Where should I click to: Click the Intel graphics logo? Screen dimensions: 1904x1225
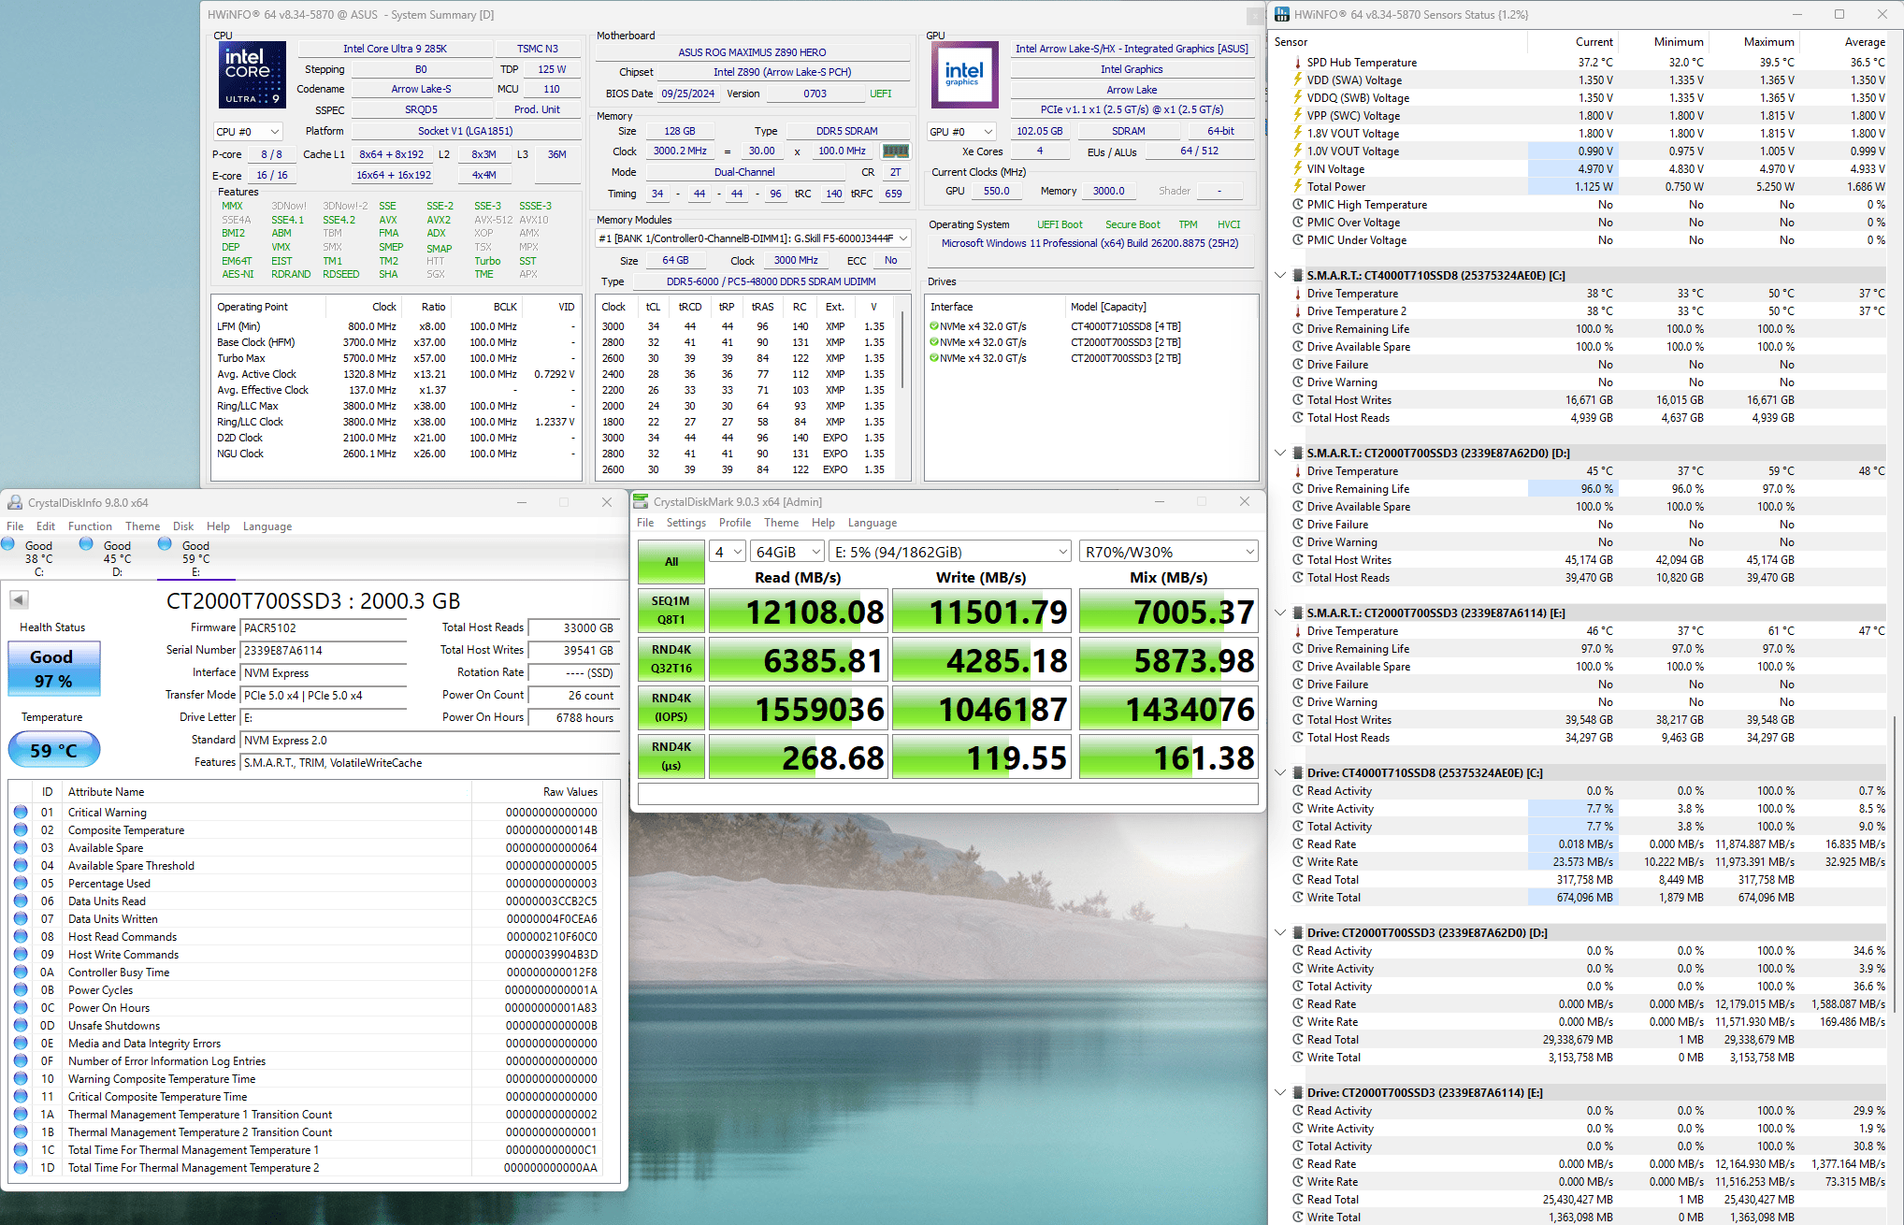click(x=964, y=75)
